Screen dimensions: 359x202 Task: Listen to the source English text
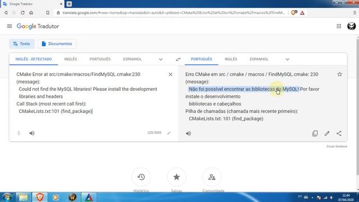click(32, 133)
